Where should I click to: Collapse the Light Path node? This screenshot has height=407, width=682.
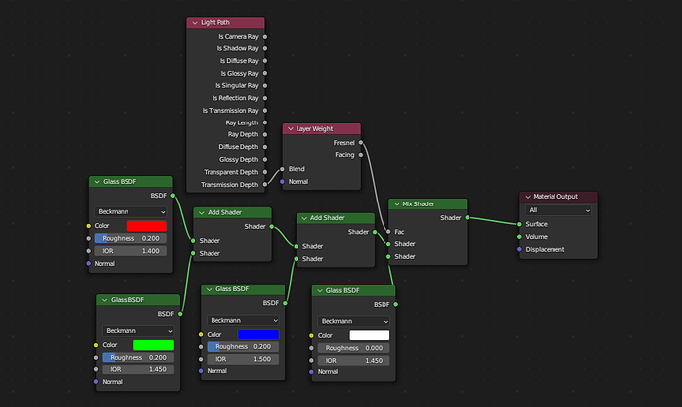click(195, 22)
